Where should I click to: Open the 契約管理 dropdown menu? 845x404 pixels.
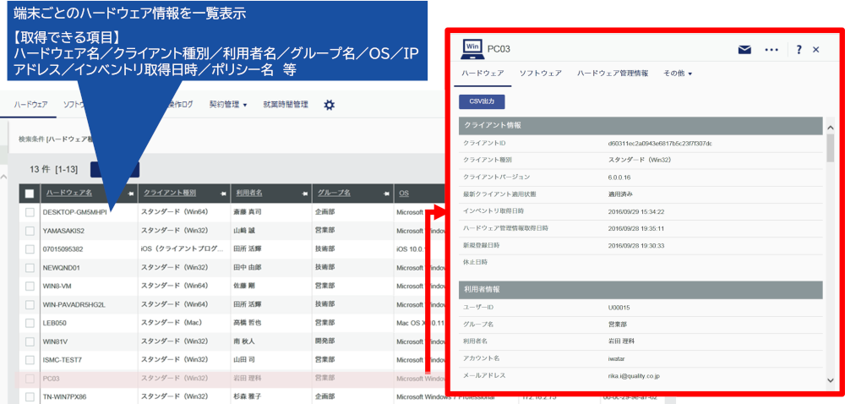[228, 105]
